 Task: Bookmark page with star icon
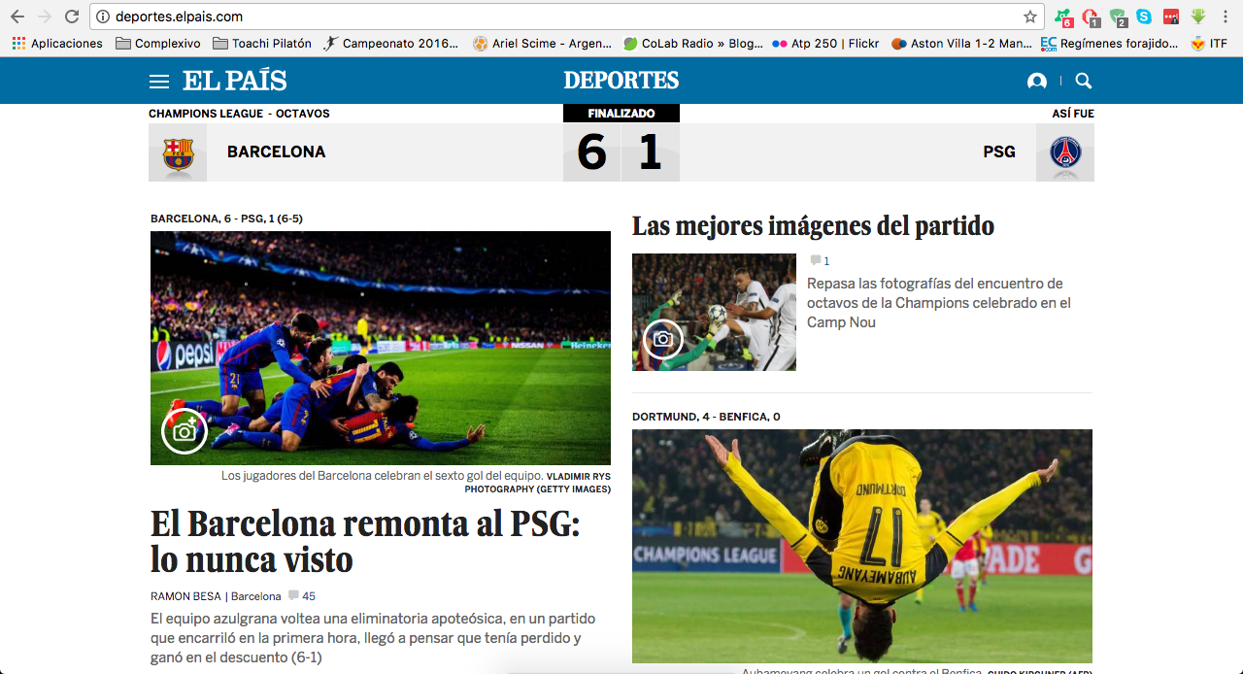click(1029, 17)
